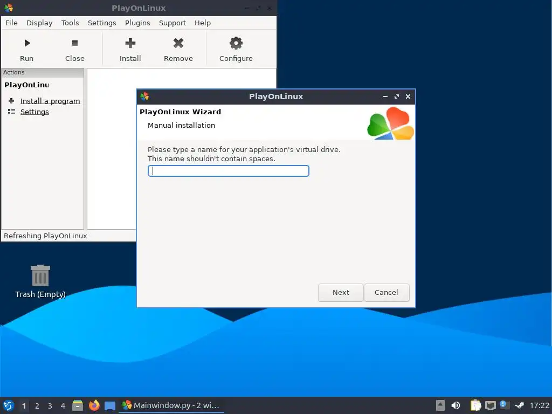
Task: Click the Install plus icon in toolbar
Action: (130, 43)
